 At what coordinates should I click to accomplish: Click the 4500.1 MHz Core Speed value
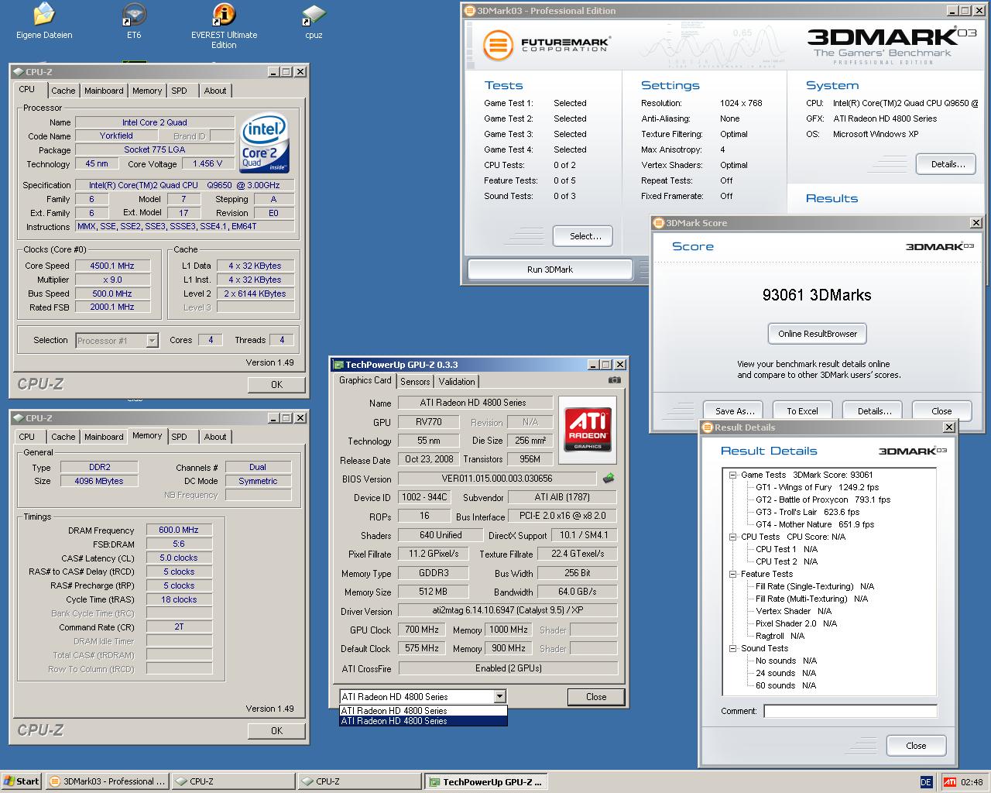[112, 266]
